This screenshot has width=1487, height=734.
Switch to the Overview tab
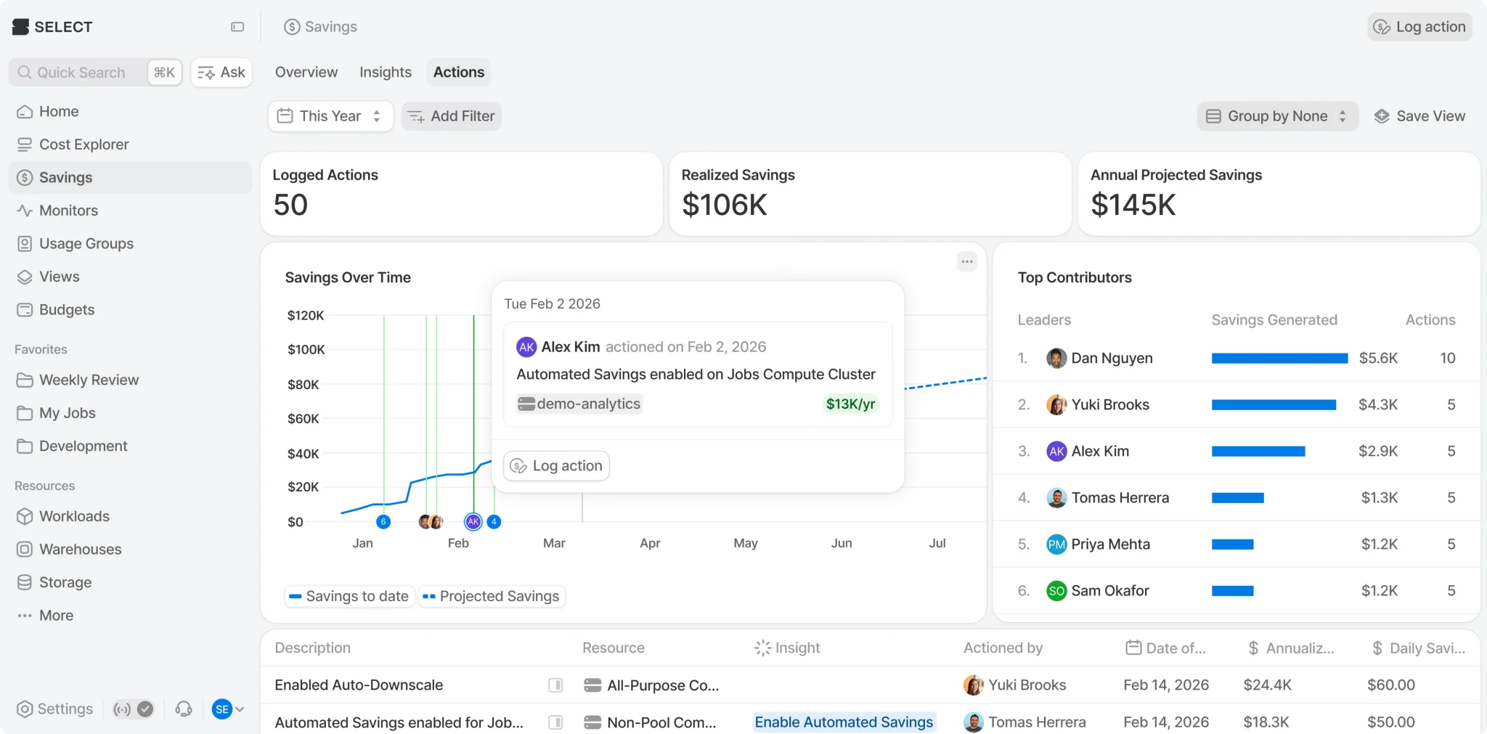[306, 73]
